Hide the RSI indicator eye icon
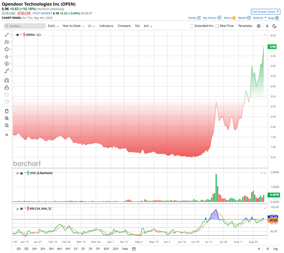The height and width of the screenshot is (253, 284). (21, 209)
